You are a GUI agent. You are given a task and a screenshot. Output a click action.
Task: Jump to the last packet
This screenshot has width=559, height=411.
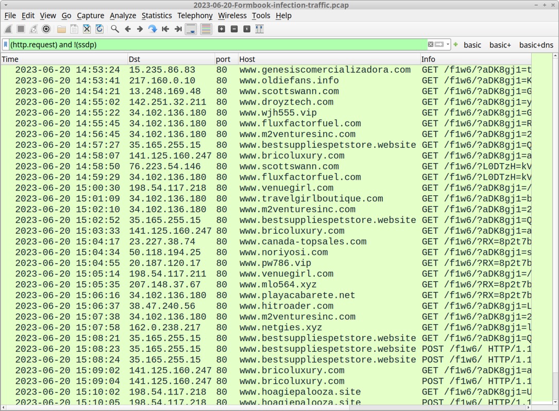coord(178,29)
